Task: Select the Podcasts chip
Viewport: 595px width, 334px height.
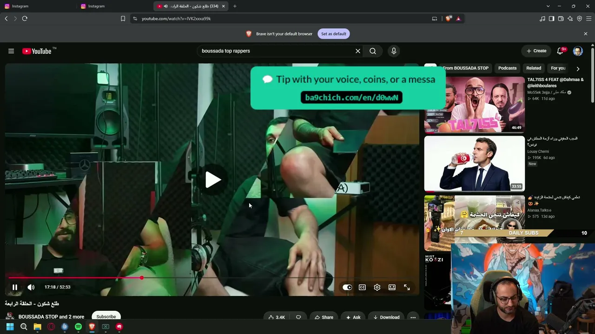Action: [507, 68]
